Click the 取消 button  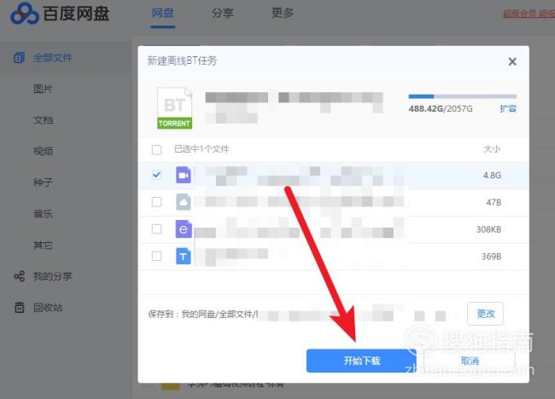tap(470, 361)
